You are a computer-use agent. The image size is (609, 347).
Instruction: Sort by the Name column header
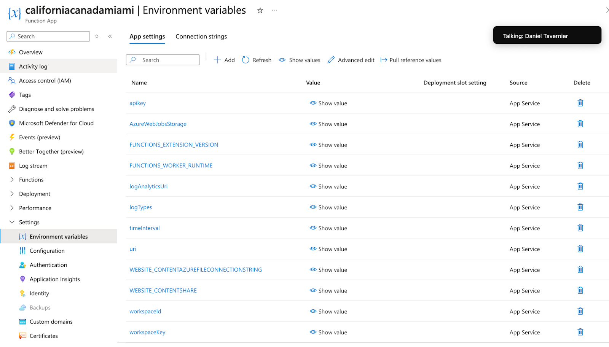(139, 83)
